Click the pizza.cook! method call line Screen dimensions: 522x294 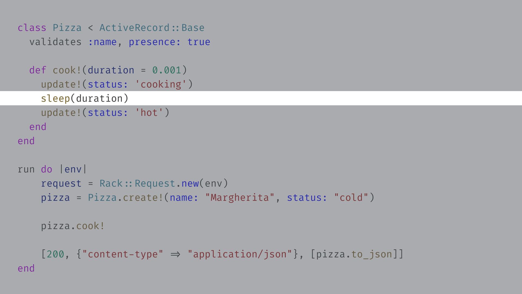click(x=73, y=226)
